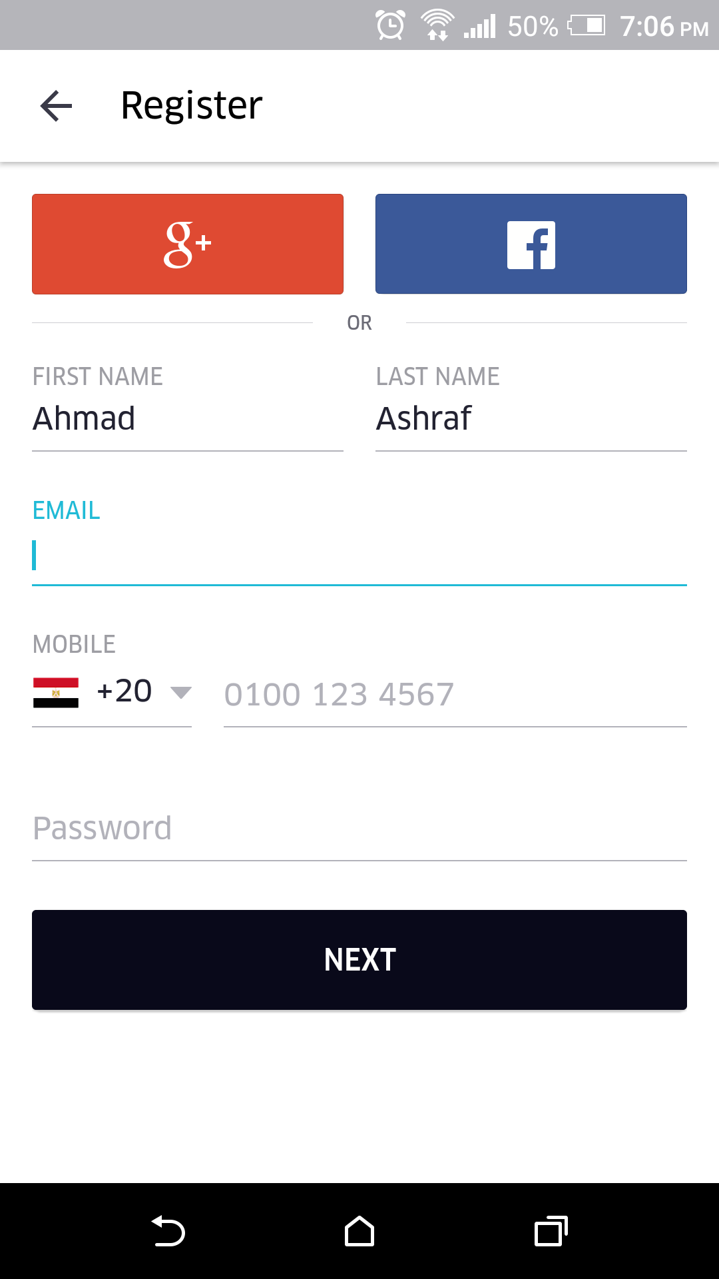
Task: Tap the alarm clock status icon
Action: pos(390,25)
